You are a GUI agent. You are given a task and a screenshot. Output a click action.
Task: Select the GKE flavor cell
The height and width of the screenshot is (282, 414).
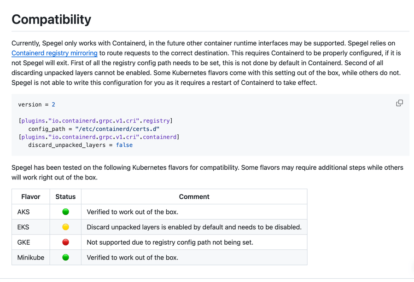31,242
